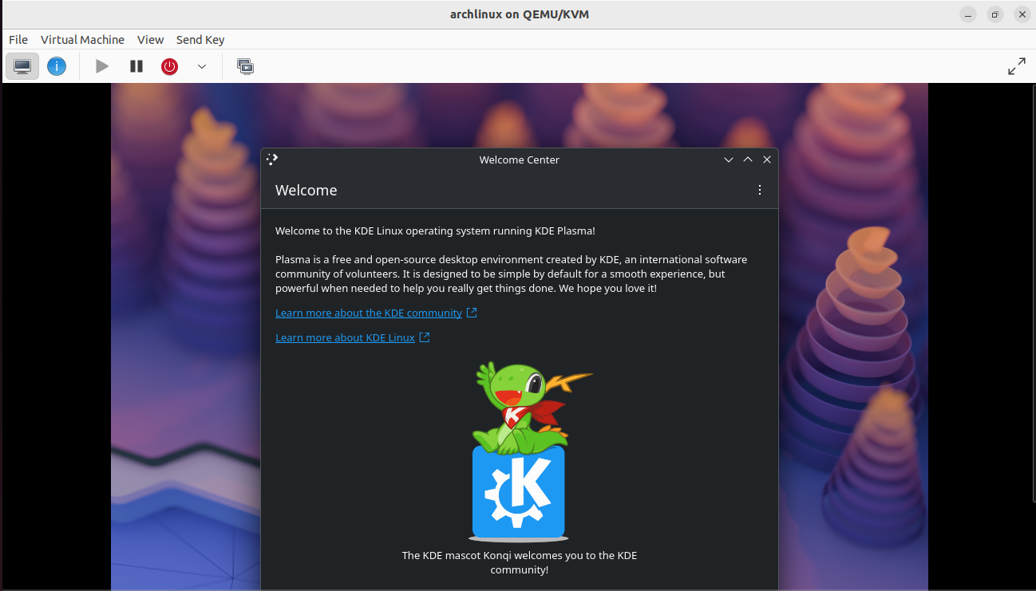Open the File menu

(x=18, y=39)
